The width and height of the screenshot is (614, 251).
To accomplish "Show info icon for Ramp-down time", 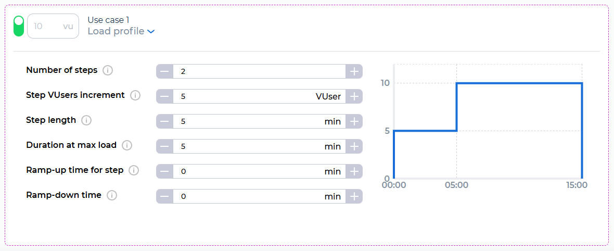I will coord(112,195).
